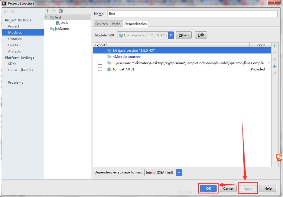Switch to the Sources tab
Image resolution: width=283 pixels, height=197 pixels.
coord(101,23)
